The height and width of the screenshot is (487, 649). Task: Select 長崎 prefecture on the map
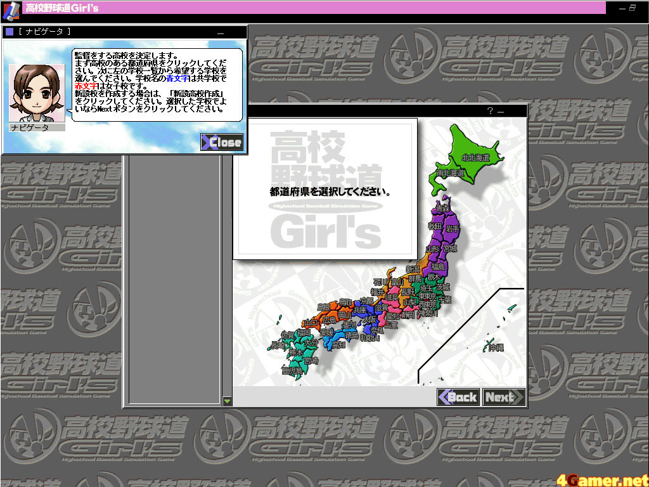pyautogui.click(x=278, y=346)
